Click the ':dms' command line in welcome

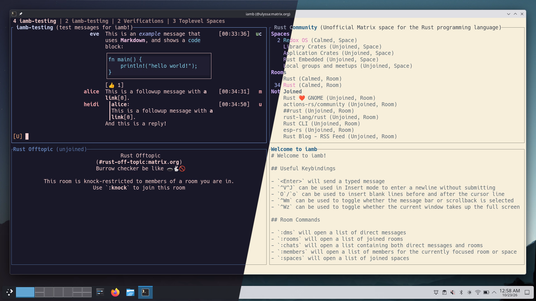point(339,232)
